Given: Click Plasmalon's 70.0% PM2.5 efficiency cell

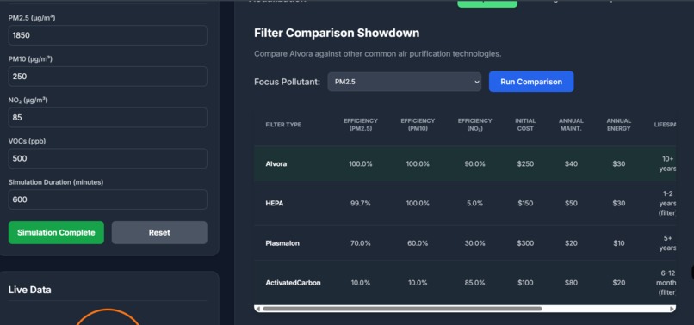Looking at the screenshot, I should click(x=361, y=243).
